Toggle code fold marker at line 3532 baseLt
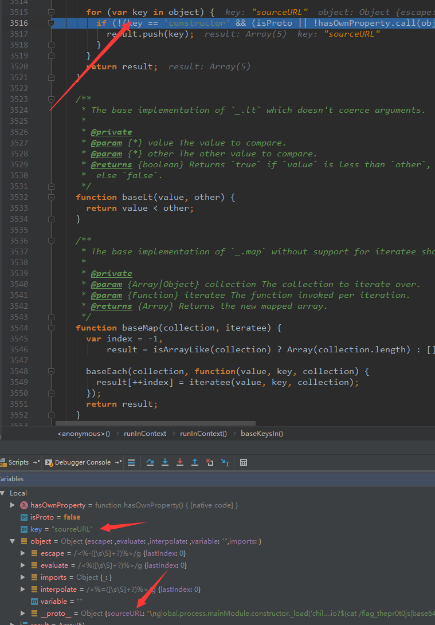435x625 pixels. (51, 197)
